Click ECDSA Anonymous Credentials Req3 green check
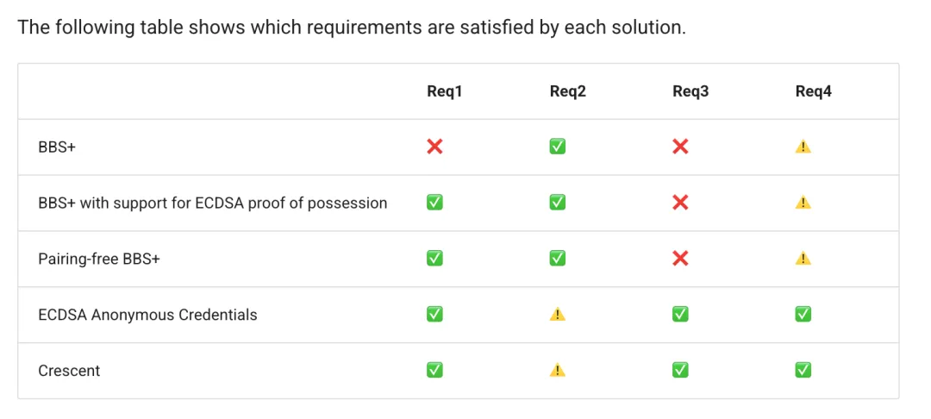Image resolution: width=931 pixels, height=419 pixels. tap(680, 314)
